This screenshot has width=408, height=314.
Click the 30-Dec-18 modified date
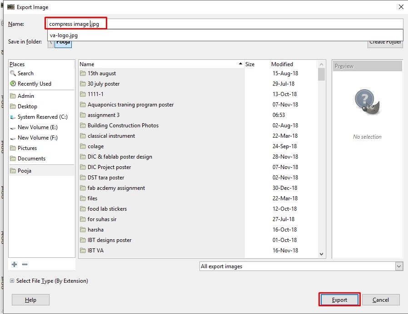tap(285, 188)
